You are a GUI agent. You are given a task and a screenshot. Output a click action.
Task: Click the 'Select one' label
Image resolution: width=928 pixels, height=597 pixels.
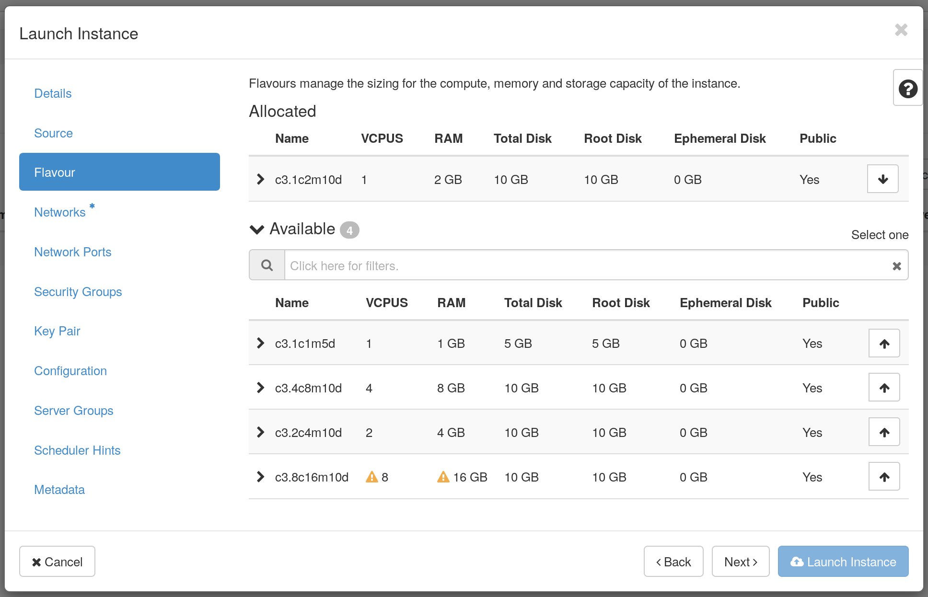click(880, 235)
